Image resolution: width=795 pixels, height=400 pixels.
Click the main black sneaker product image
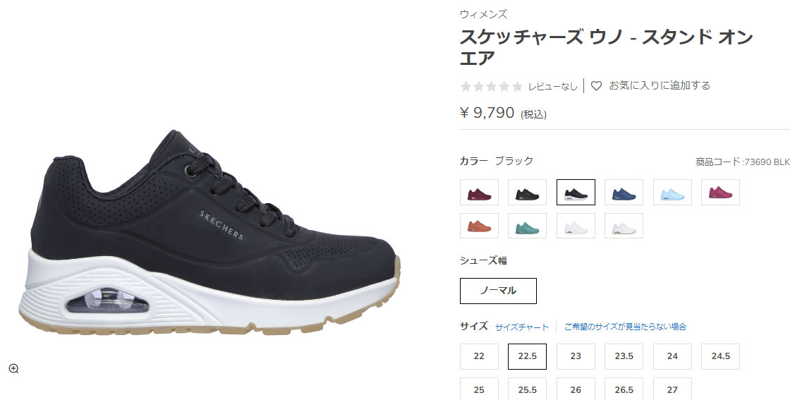[x=210, y=232]
